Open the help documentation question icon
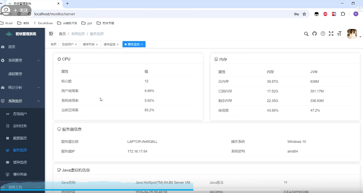This screenshot has width=363, height=193. pos(323,34)
